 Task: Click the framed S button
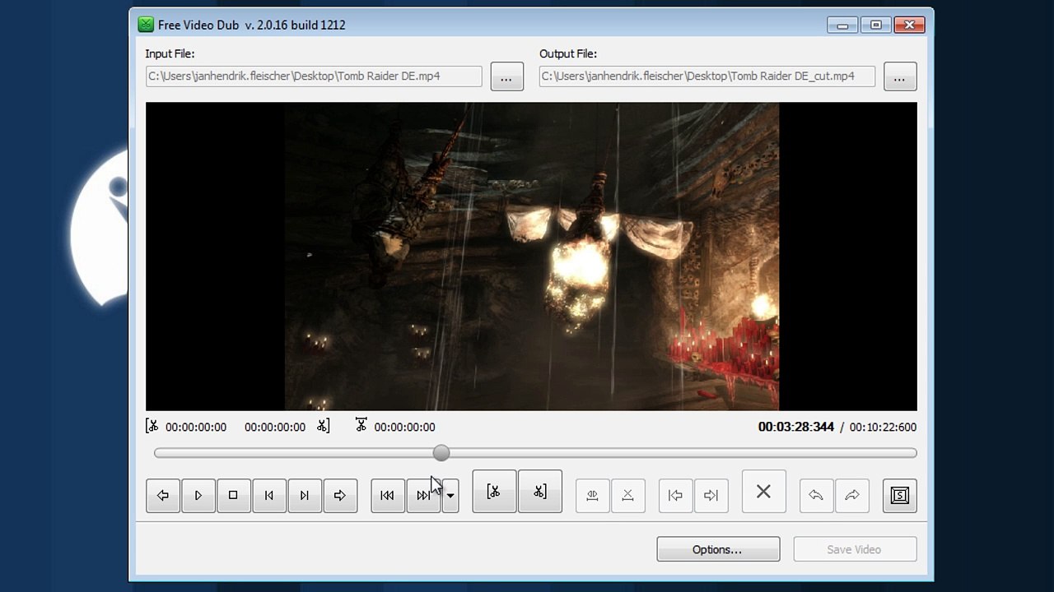pos(899,495)
